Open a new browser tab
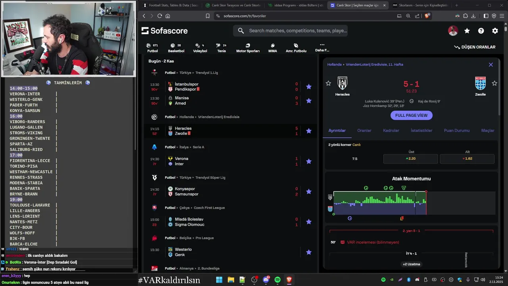Viewport: 508px width, 286px height. pyautogui.click(x=456, y=5)
